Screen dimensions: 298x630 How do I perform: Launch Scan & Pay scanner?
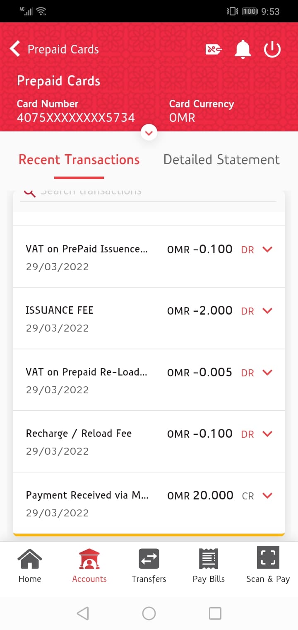pyautogui.click(x=268, y=565)
